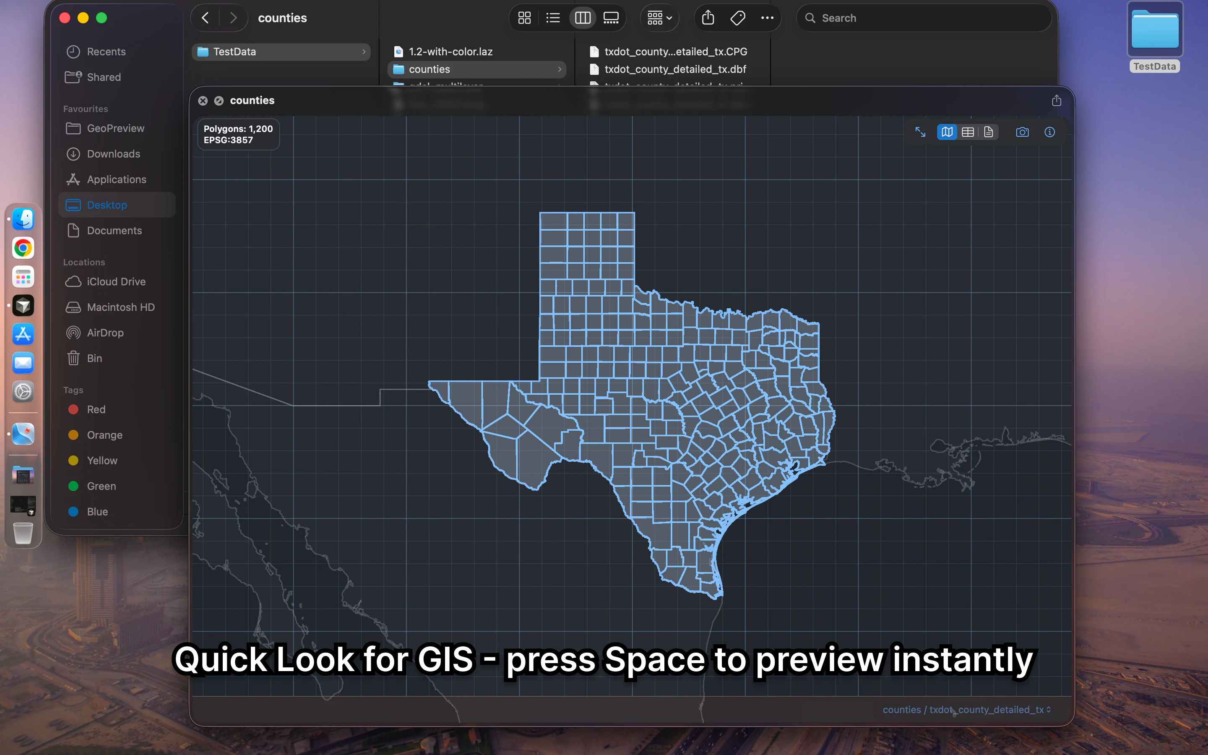Switch Finder to list view
The image size is (1208, 755).
tap(552, 18)
